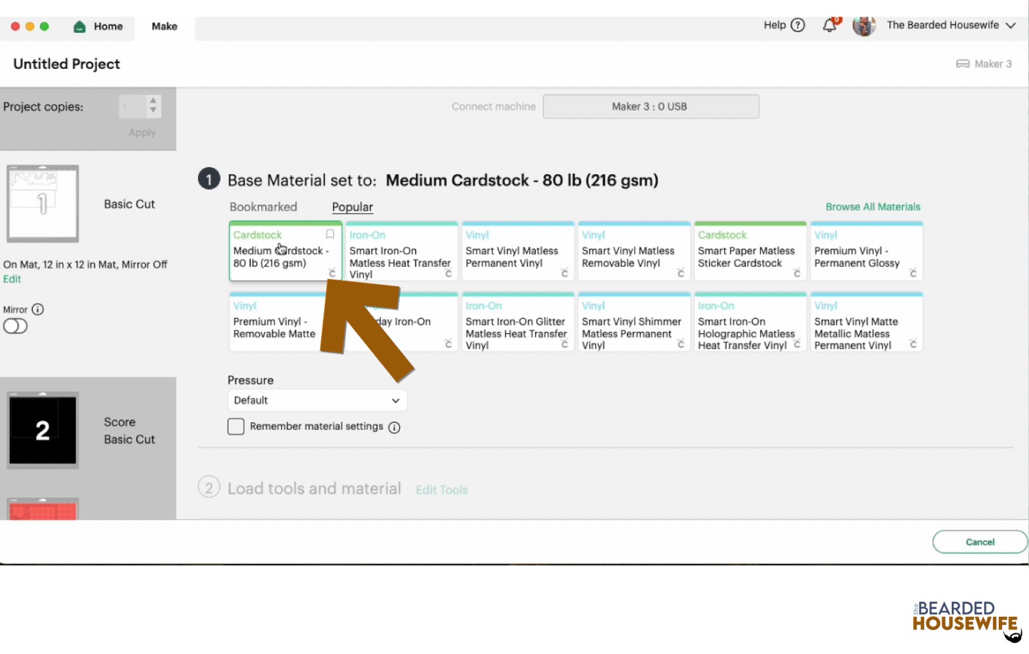Open the Pressure dropdown

(317, 400)
